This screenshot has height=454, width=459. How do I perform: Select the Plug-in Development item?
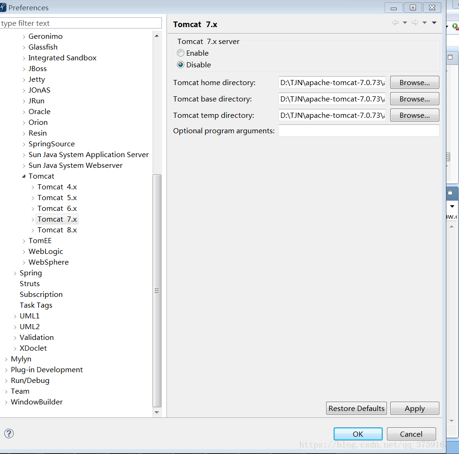pyautogui.click(x=47, y=370)
